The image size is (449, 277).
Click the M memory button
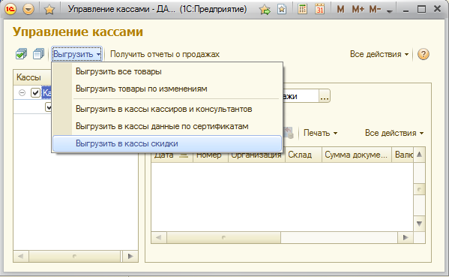(340, 10)
